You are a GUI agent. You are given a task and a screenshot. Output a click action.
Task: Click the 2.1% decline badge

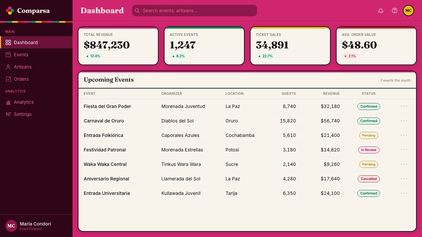350,56
